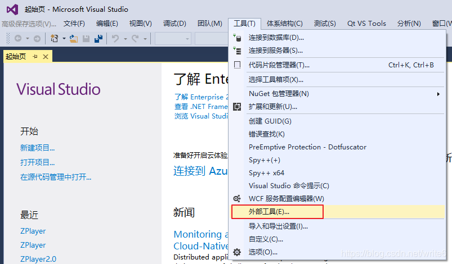Click the 新建项目... link
This screenshot has height=264, width=452.
coord(38,148)
